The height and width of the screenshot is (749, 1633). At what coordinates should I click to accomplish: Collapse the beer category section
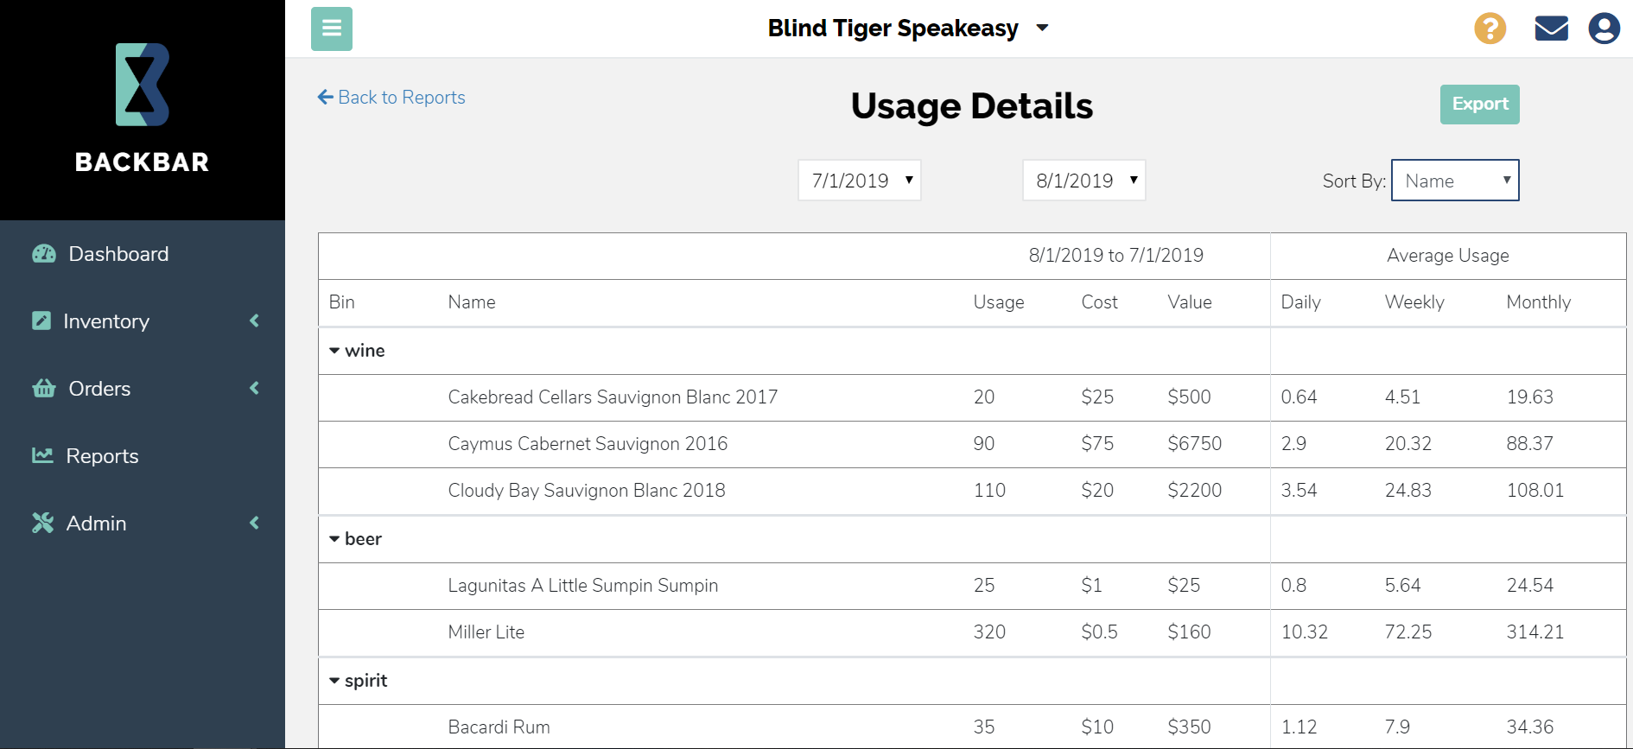tap(335, 538)
